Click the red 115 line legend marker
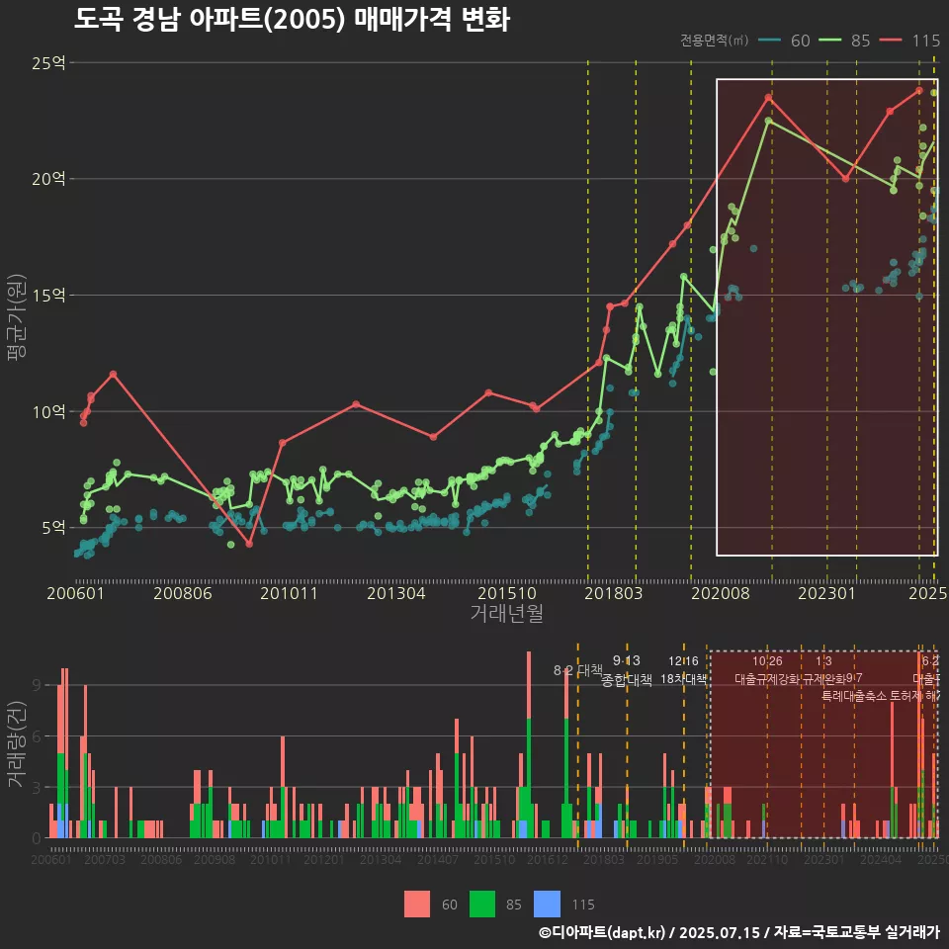The image size is (949, 949). (x=891, y=41)
